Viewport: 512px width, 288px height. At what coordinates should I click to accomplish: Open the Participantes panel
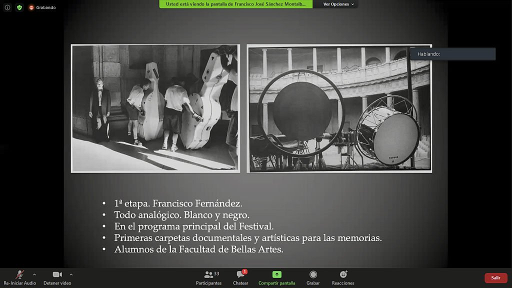tap(208, 277)
